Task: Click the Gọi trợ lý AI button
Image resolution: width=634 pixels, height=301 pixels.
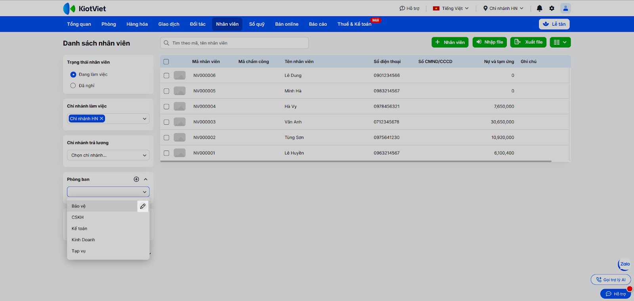Action: click(x=611, y=280)
